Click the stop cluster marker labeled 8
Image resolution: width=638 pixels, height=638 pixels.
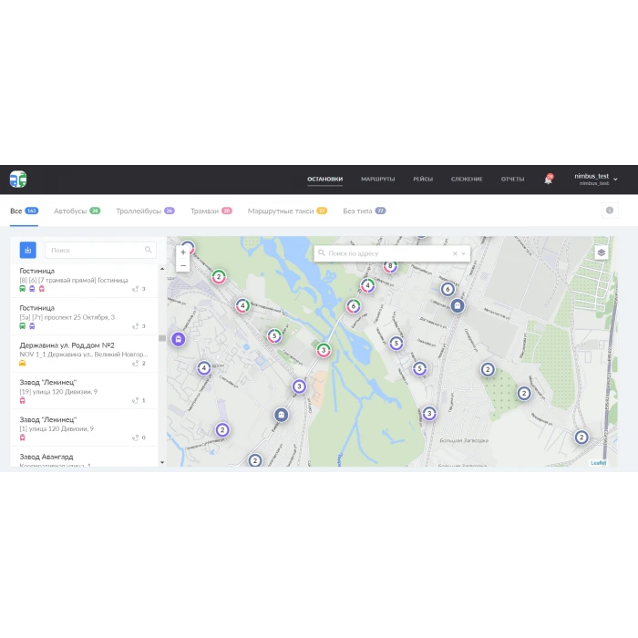(x=390, y=267)
